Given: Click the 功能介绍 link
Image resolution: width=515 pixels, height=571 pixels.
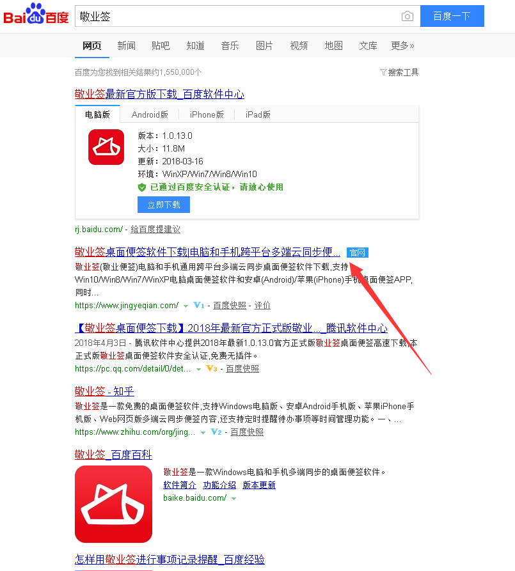Looking at the screenshot, I should click(219, 485).
